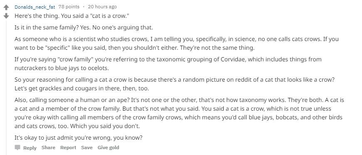Select Give gold for this comment

108,148
